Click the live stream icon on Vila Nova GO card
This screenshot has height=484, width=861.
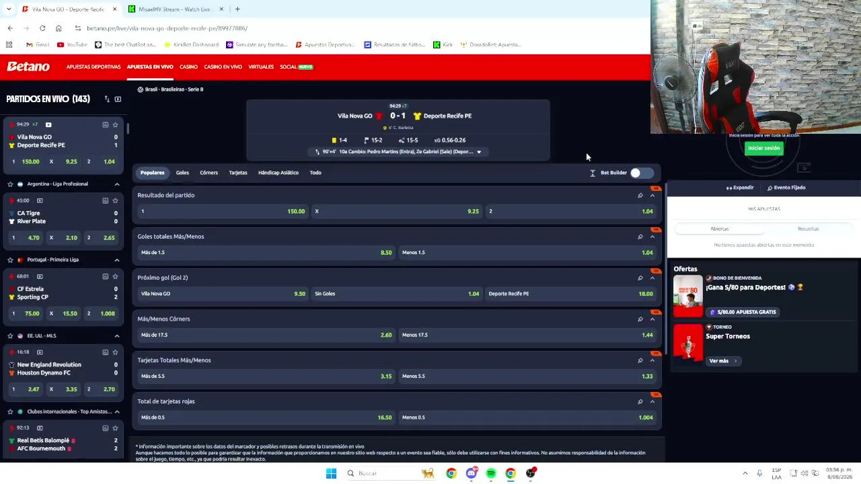pos(48,124)
